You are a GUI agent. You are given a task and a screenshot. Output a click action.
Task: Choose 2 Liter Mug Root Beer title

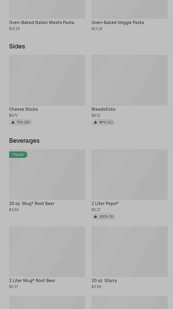[32, 280]
